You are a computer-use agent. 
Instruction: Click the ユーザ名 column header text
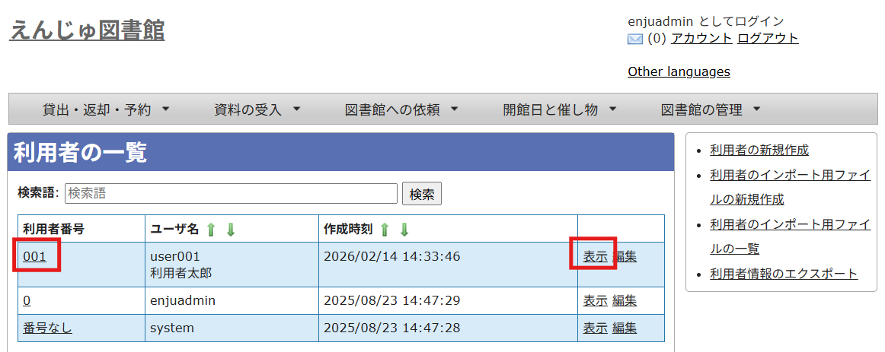coord(174,230)
